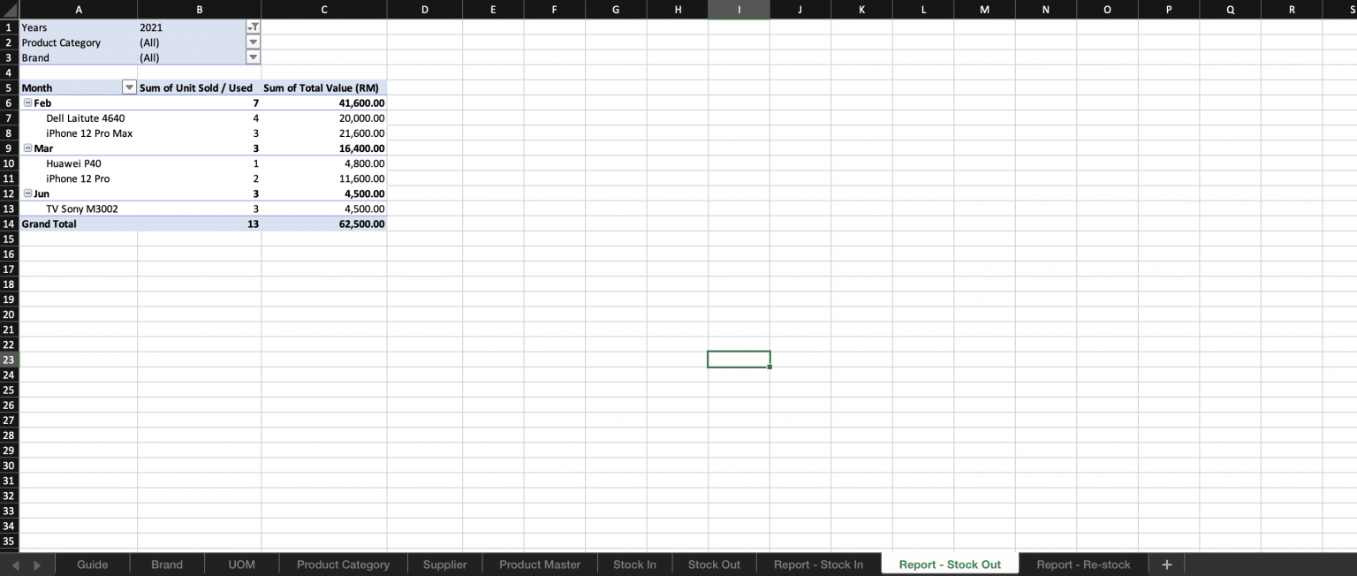Switch to the Supplier sheet

(444, 564)
